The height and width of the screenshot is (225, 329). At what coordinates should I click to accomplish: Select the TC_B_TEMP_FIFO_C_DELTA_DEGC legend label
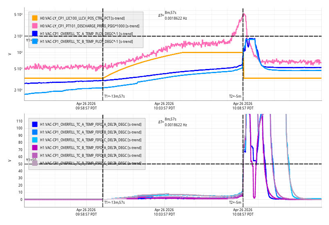click(x=91, y=163)
